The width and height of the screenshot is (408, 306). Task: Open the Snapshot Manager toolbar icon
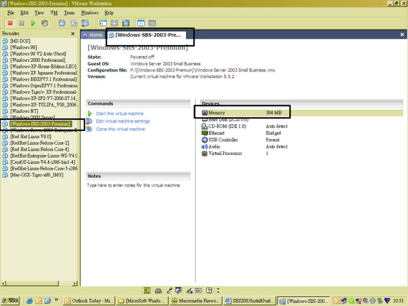pos(85,23)
